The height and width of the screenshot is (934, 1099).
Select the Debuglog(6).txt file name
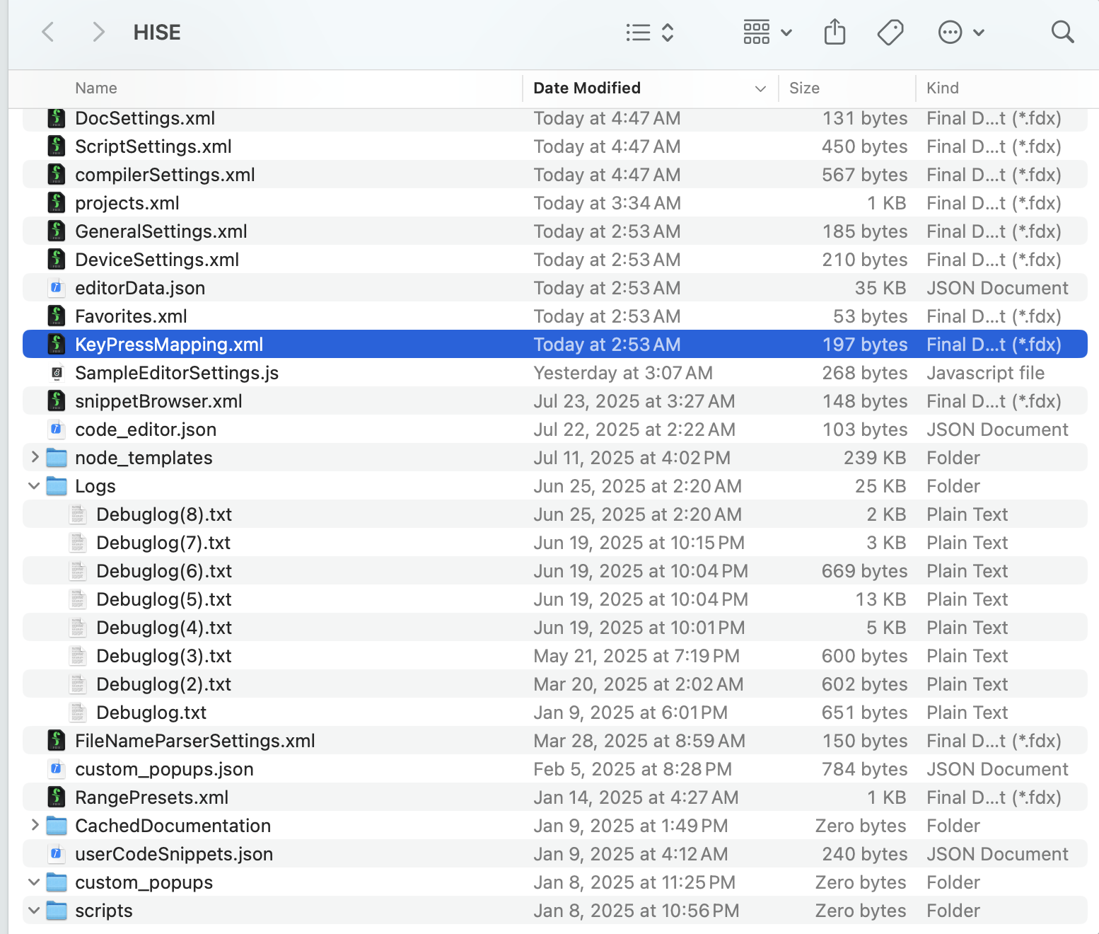point(164,571)
